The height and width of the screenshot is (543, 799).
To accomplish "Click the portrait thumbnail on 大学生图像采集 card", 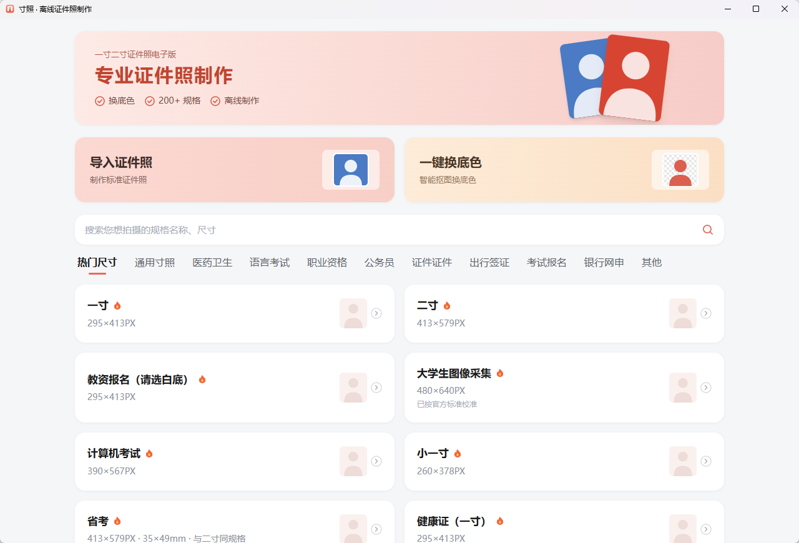I will pyautogui.click(x=683, y=388).
